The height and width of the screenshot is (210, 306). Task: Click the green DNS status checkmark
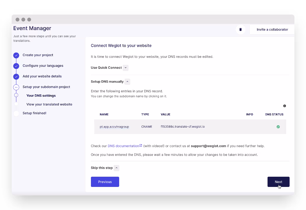278,127
